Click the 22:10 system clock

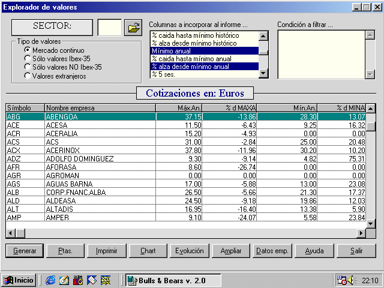370,280
